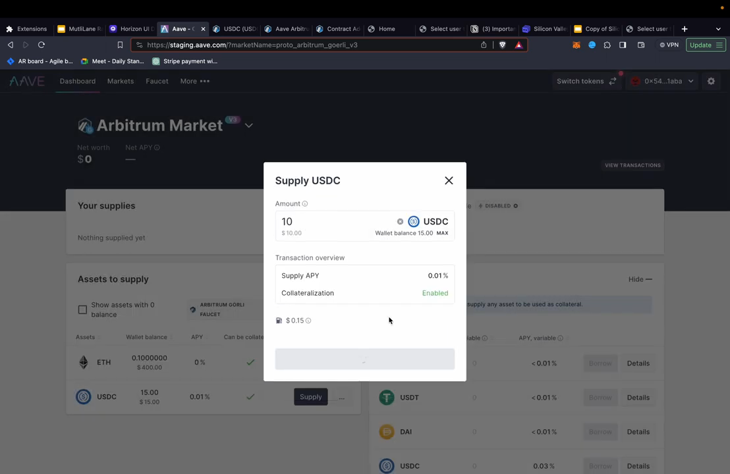This screenshot has height=474, width=730.
Task: Close the Supply USDC dialog
Action: [448, 180]
